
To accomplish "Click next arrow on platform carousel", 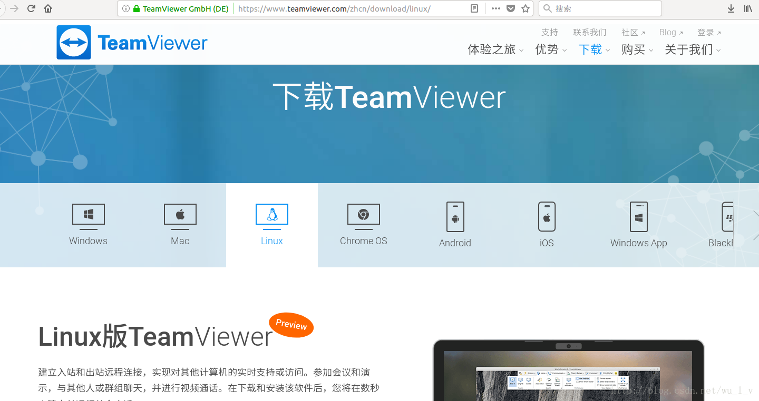I will coord(756,225).
